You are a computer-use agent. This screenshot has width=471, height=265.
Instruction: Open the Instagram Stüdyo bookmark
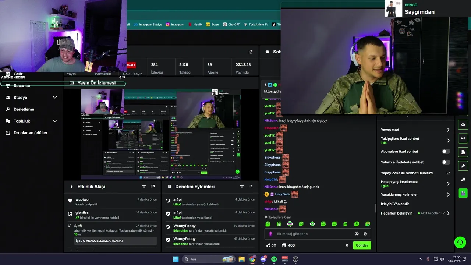[x=148, y=25]
